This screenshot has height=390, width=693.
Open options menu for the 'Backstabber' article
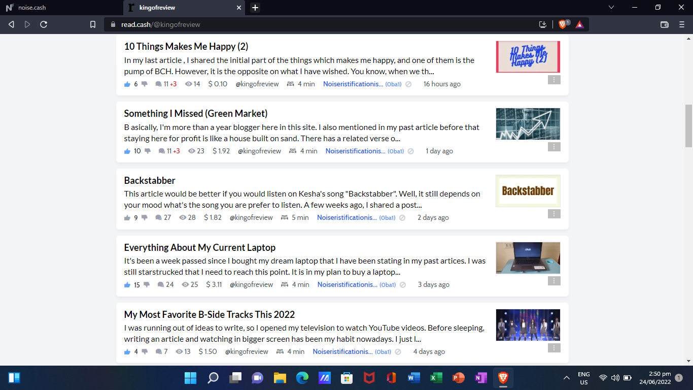click(x=554, y=214)
